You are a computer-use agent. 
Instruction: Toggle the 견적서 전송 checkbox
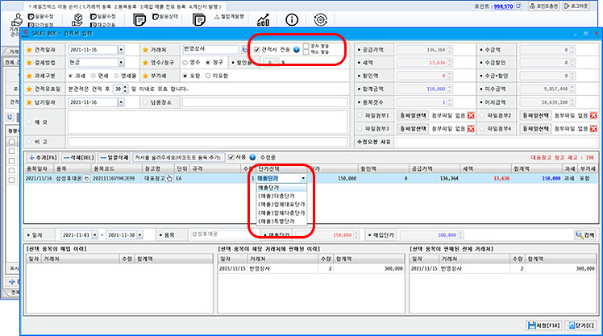[x=256, y=49]
